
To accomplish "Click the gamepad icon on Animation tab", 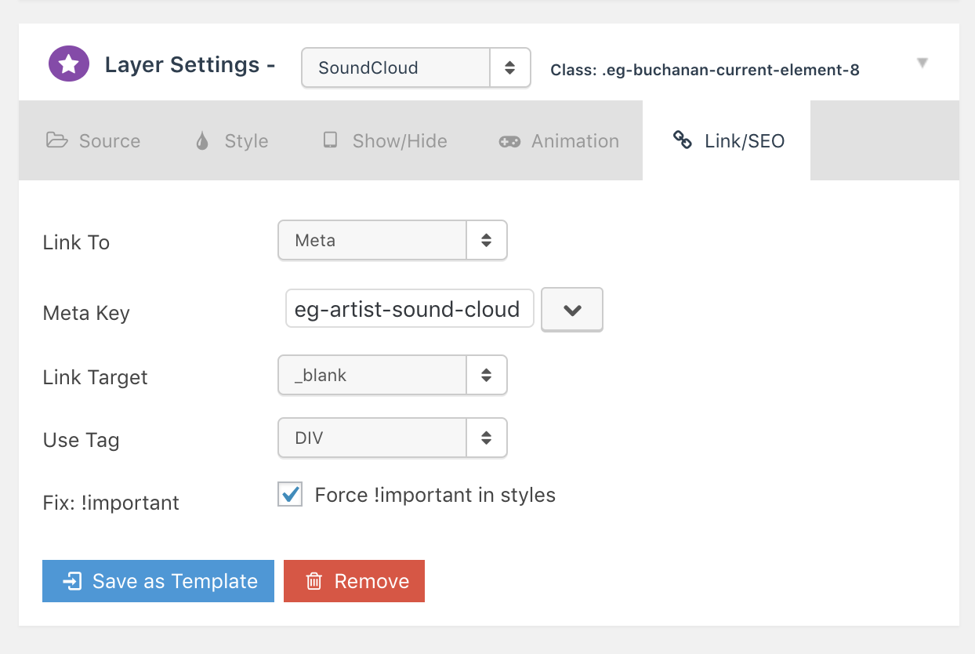I will click(509, 142).
